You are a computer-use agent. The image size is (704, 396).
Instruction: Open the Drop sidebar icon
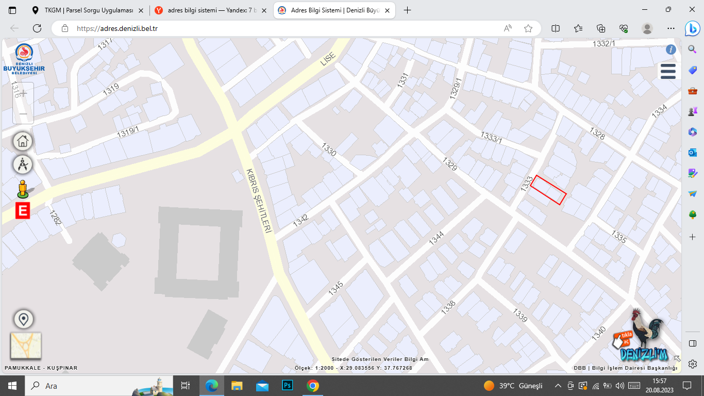[x=693, y=194]
